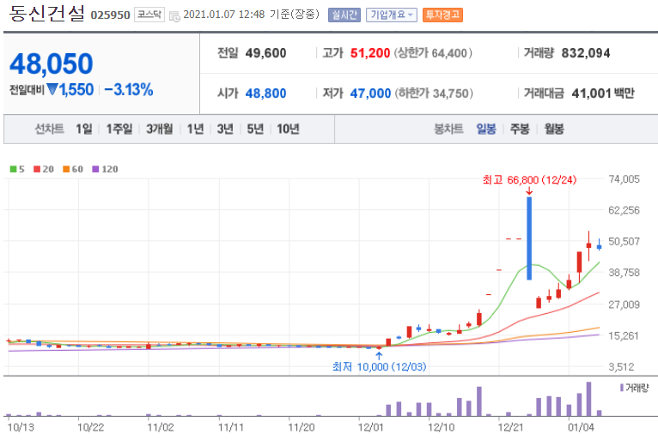Click the purple 거래량 volume legend marker

(x=621, y=388)
